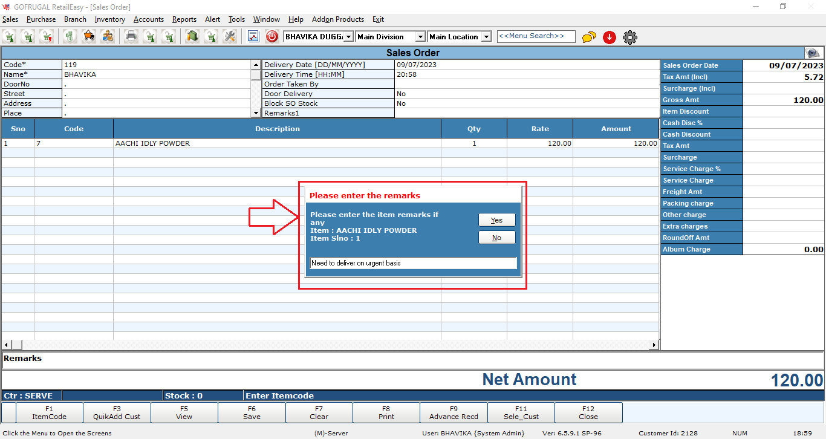
Task: Click the printer toolbar icon
Action: (131, 37)
